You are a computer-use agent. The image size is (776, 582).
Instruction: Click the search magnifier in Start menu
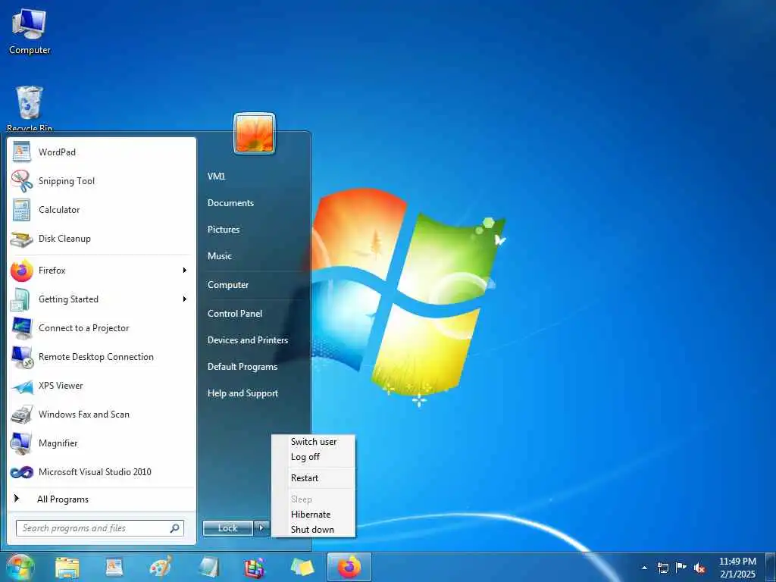(x=174, y=528)
